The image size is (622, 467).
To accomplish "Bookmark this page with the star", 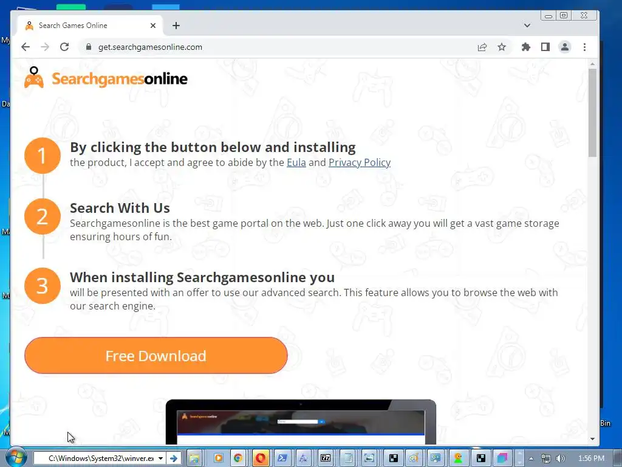I will 501,47.
